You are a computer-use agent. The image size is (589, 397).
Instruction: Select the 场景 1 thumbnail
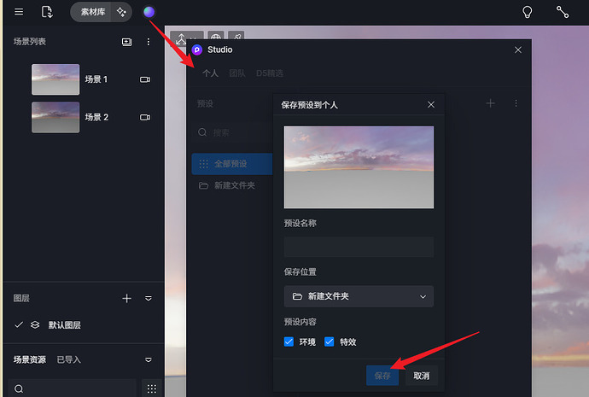coord(55,79)
